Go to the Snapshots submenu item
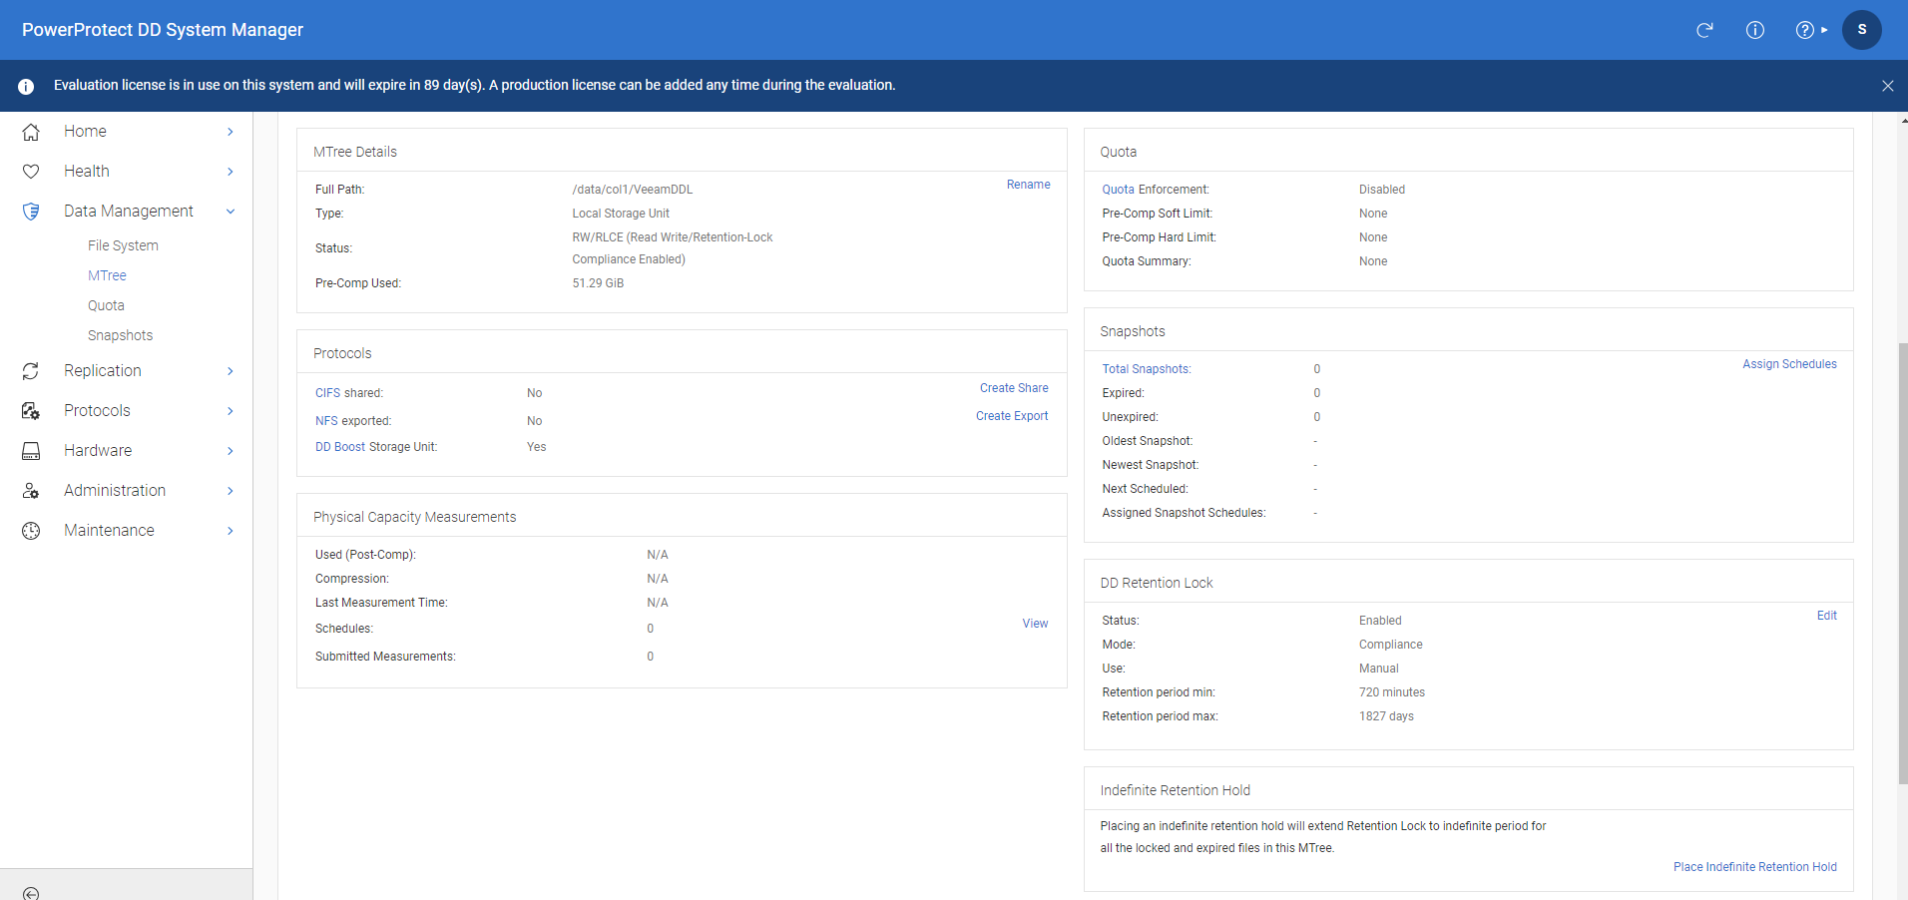The image size is (1908, 900). (x=120, y=335)
